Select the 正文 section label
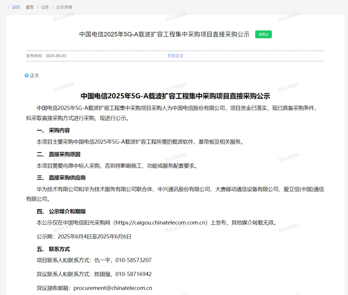This screenshot has height=295, width=348. (34, 75)
